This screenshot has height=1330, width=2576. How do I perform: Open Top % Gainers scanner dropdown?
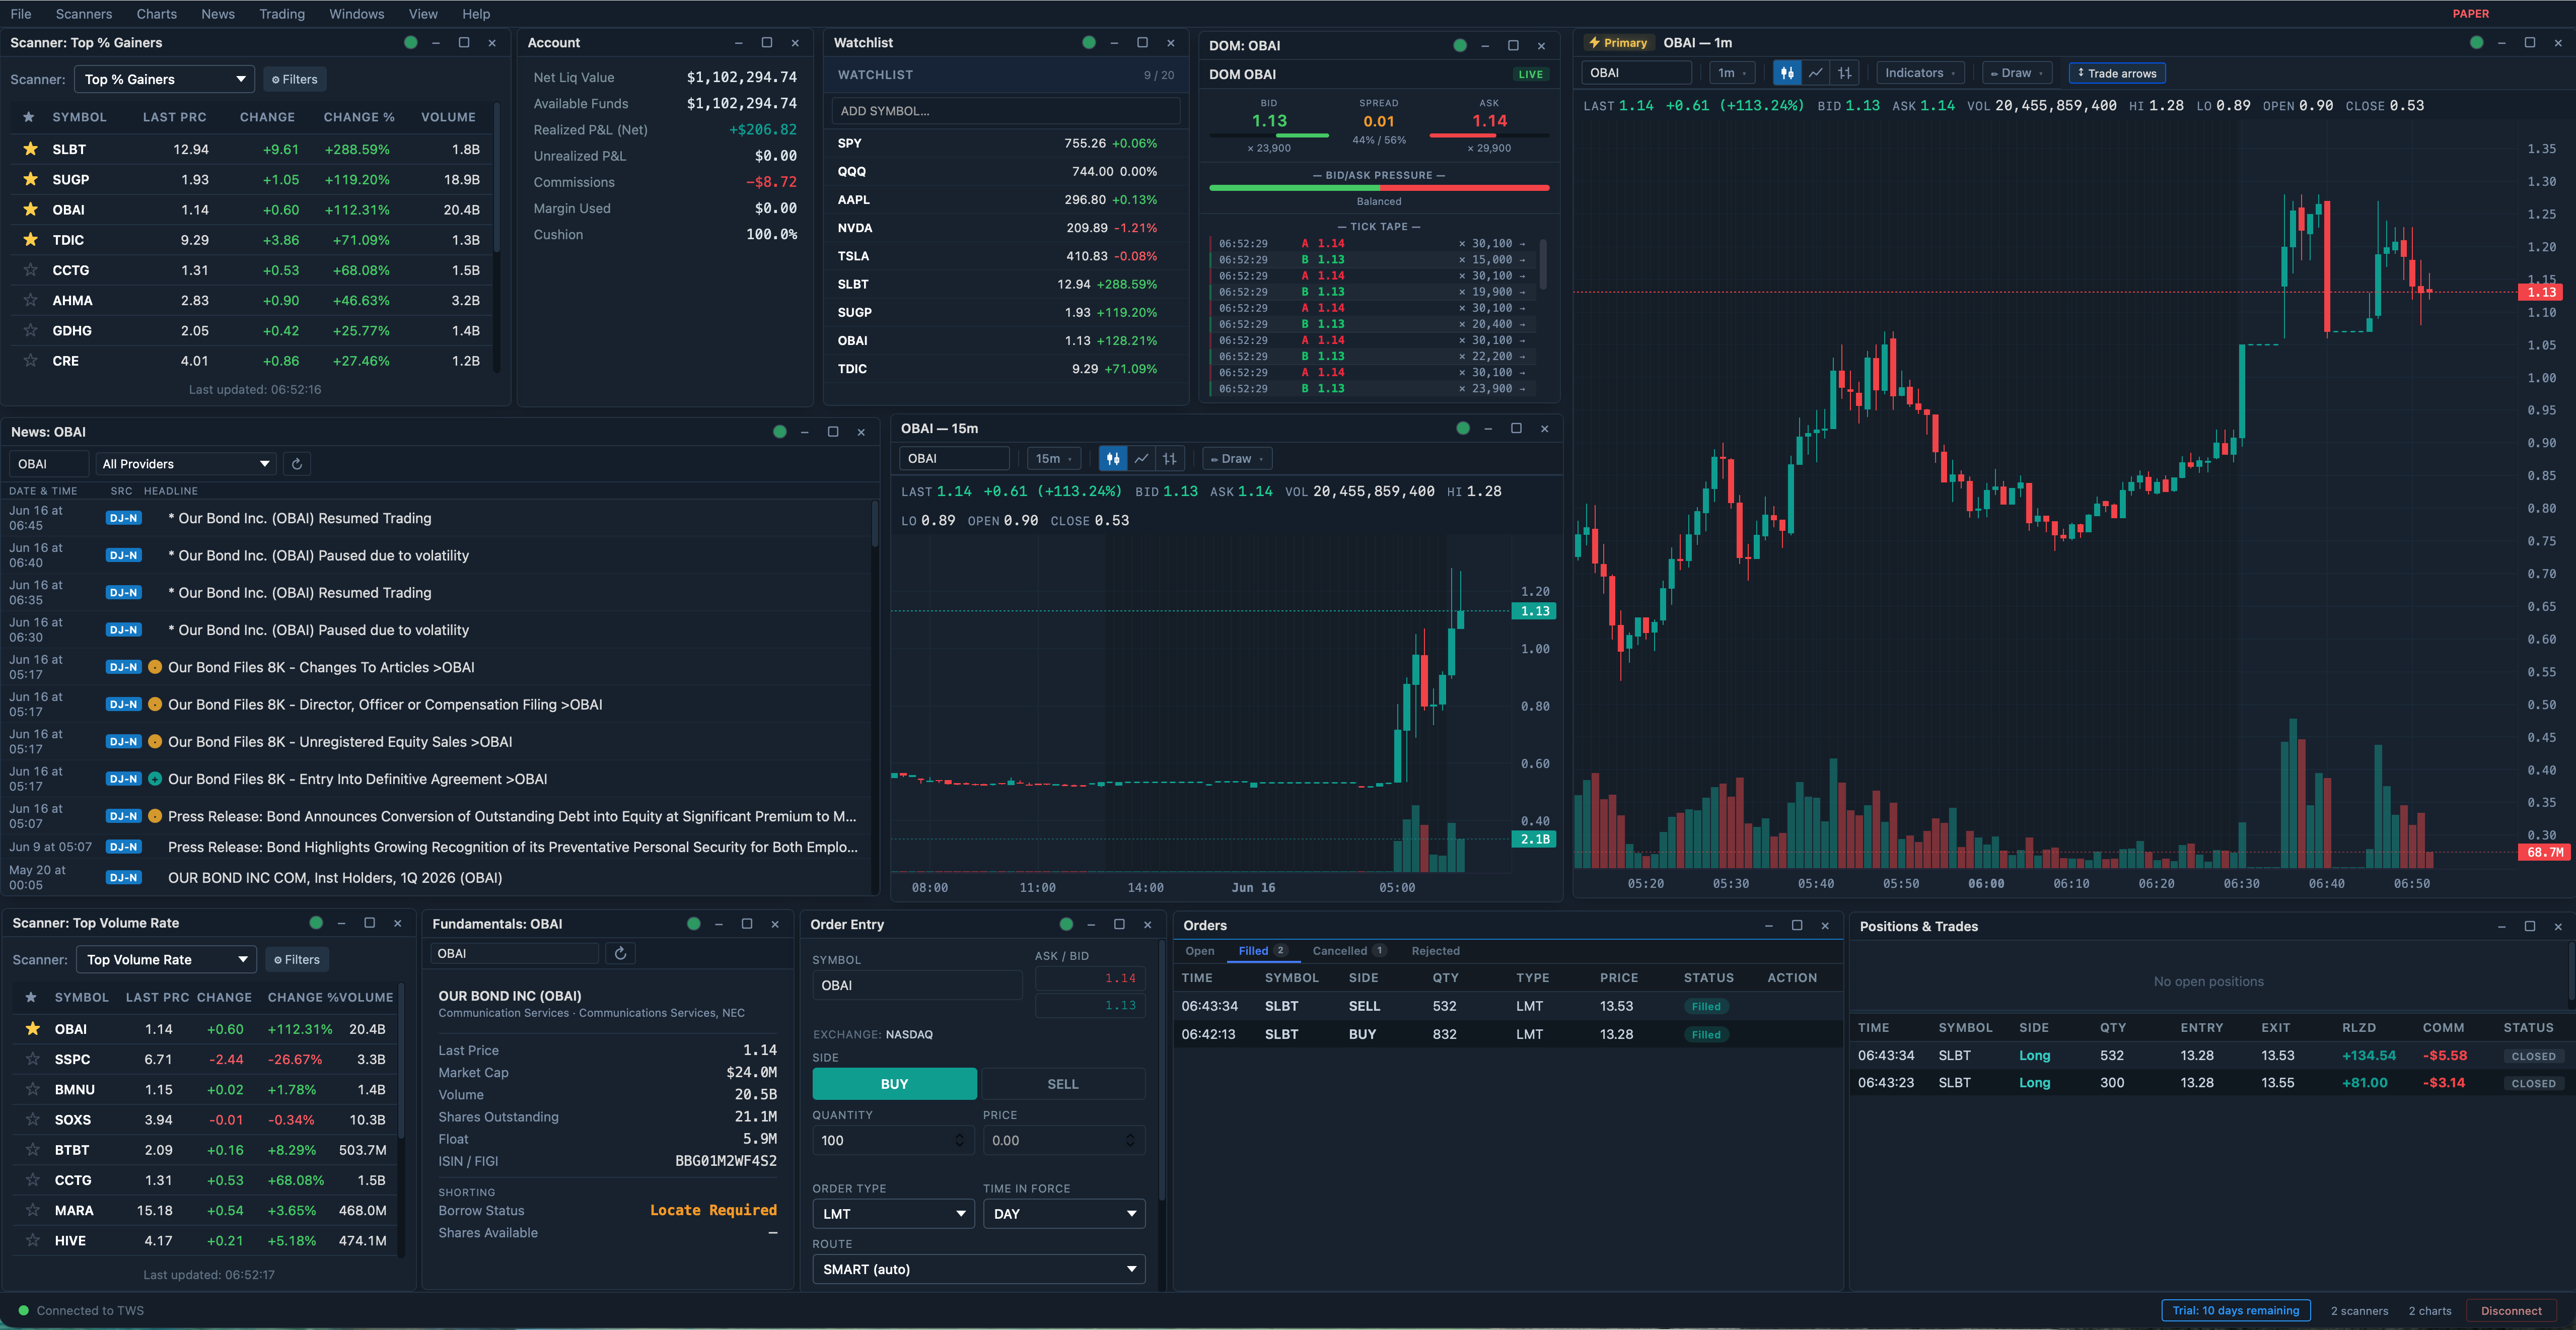pos(165,79)
